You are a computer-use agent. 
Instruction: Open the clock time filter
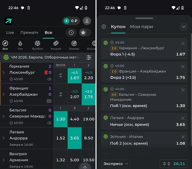click(x=71, y=32)
